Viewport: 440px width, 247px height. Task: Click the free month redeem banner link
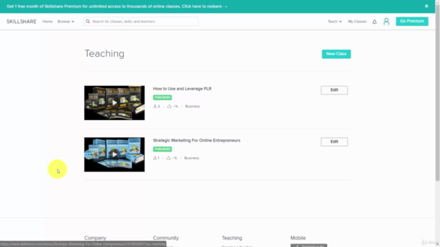(x=117, y=6)
